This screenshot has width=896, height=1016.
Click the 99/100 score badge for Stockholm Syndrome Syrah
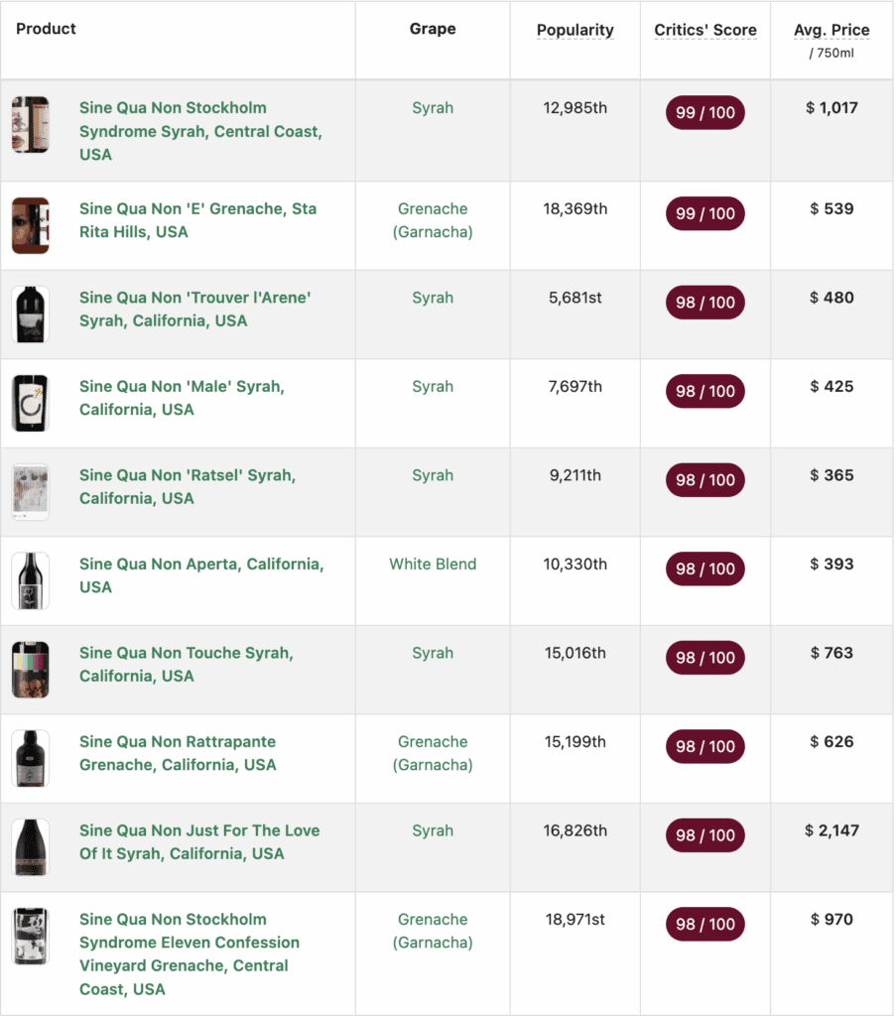704,112
